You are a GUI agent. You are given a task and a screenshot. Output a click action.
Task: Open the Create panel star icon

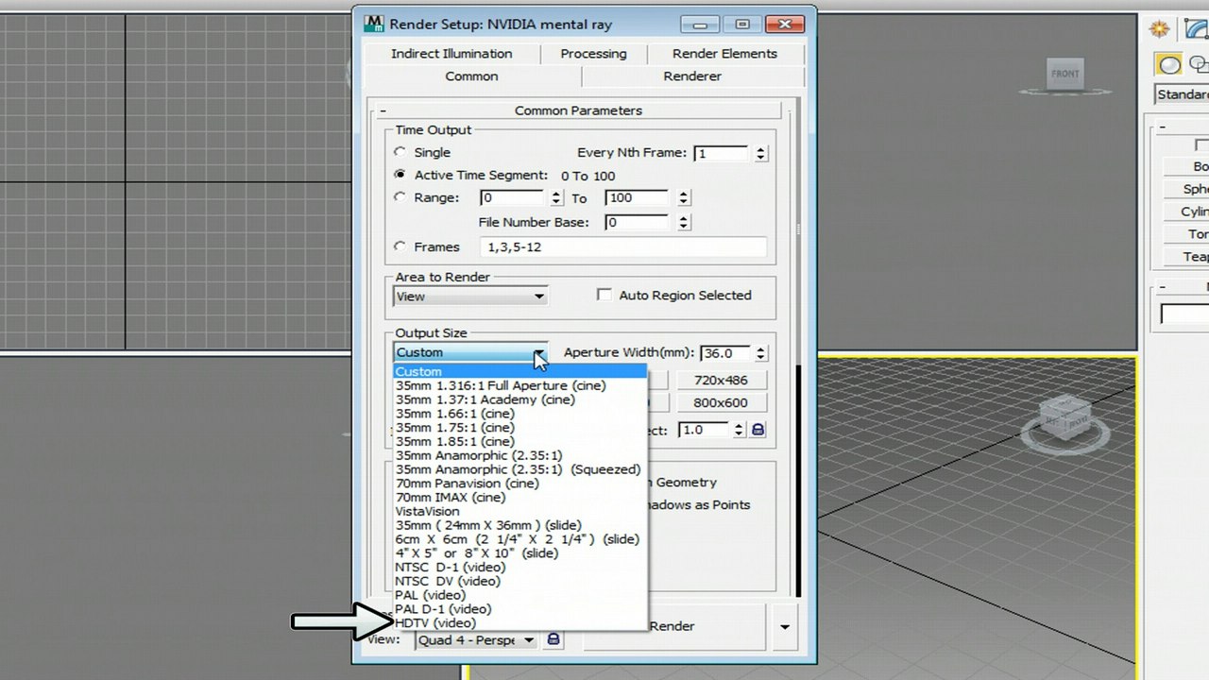1159,29
